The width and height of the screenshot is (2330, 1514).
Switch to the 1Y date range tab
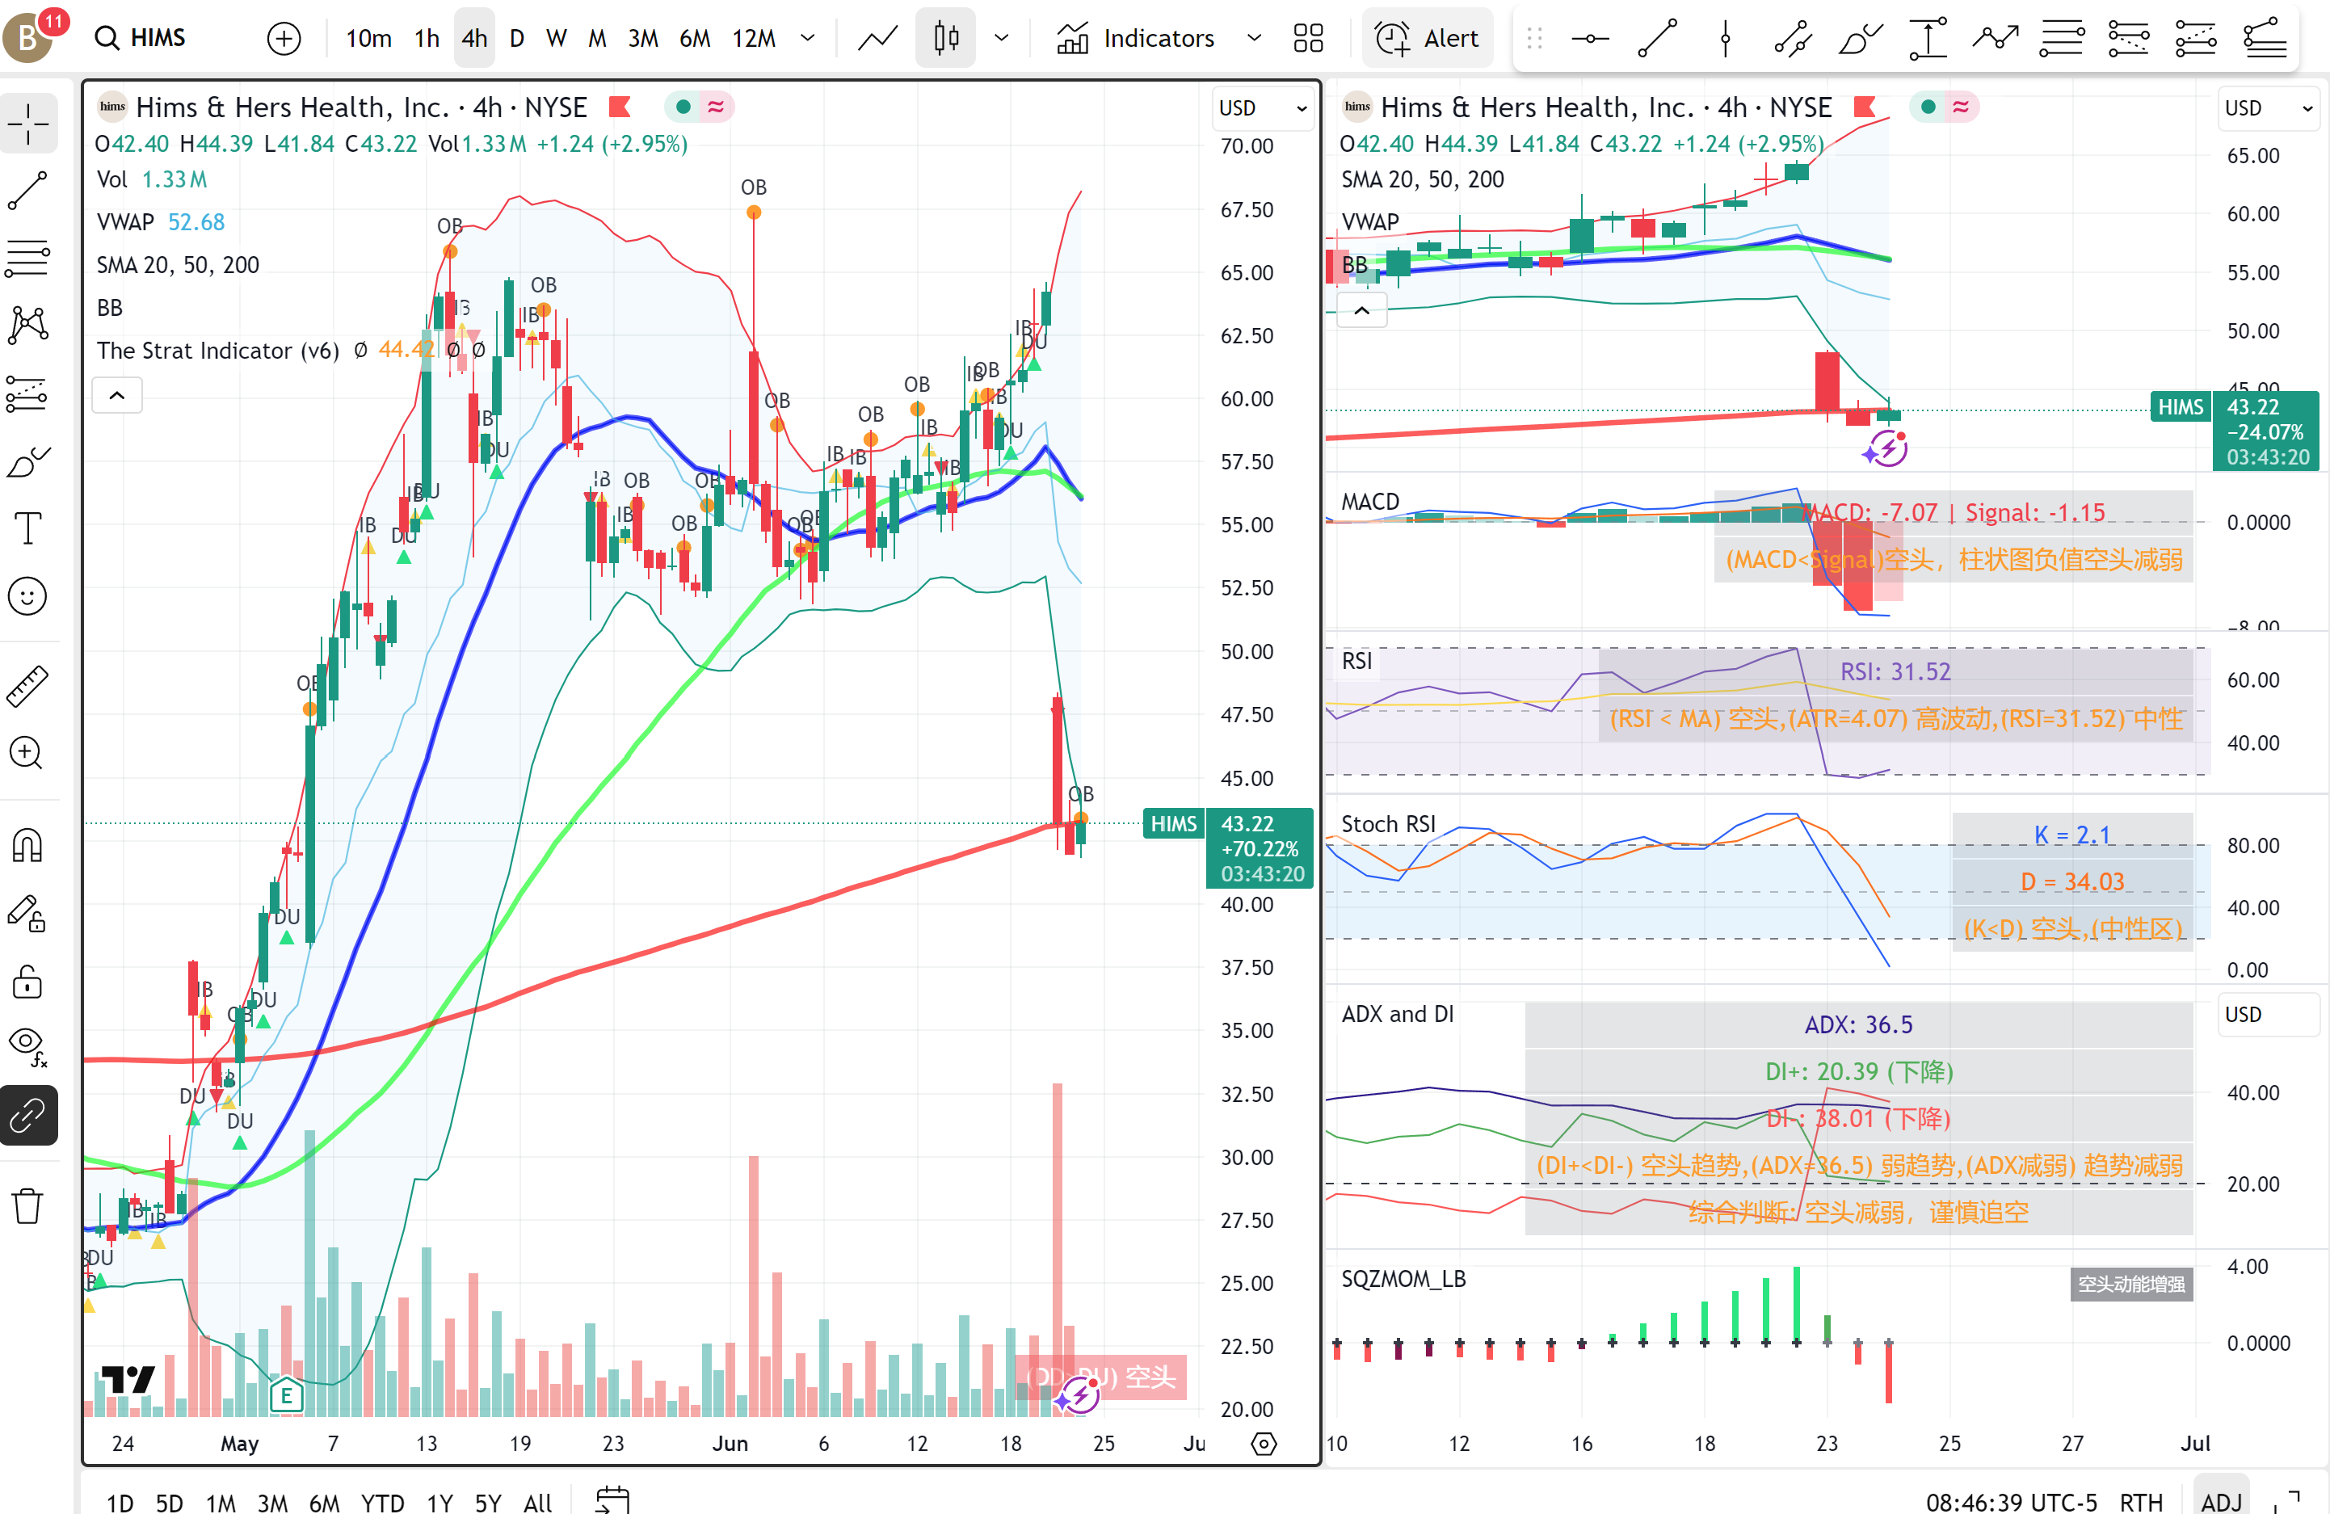(x=439, y=1503)
